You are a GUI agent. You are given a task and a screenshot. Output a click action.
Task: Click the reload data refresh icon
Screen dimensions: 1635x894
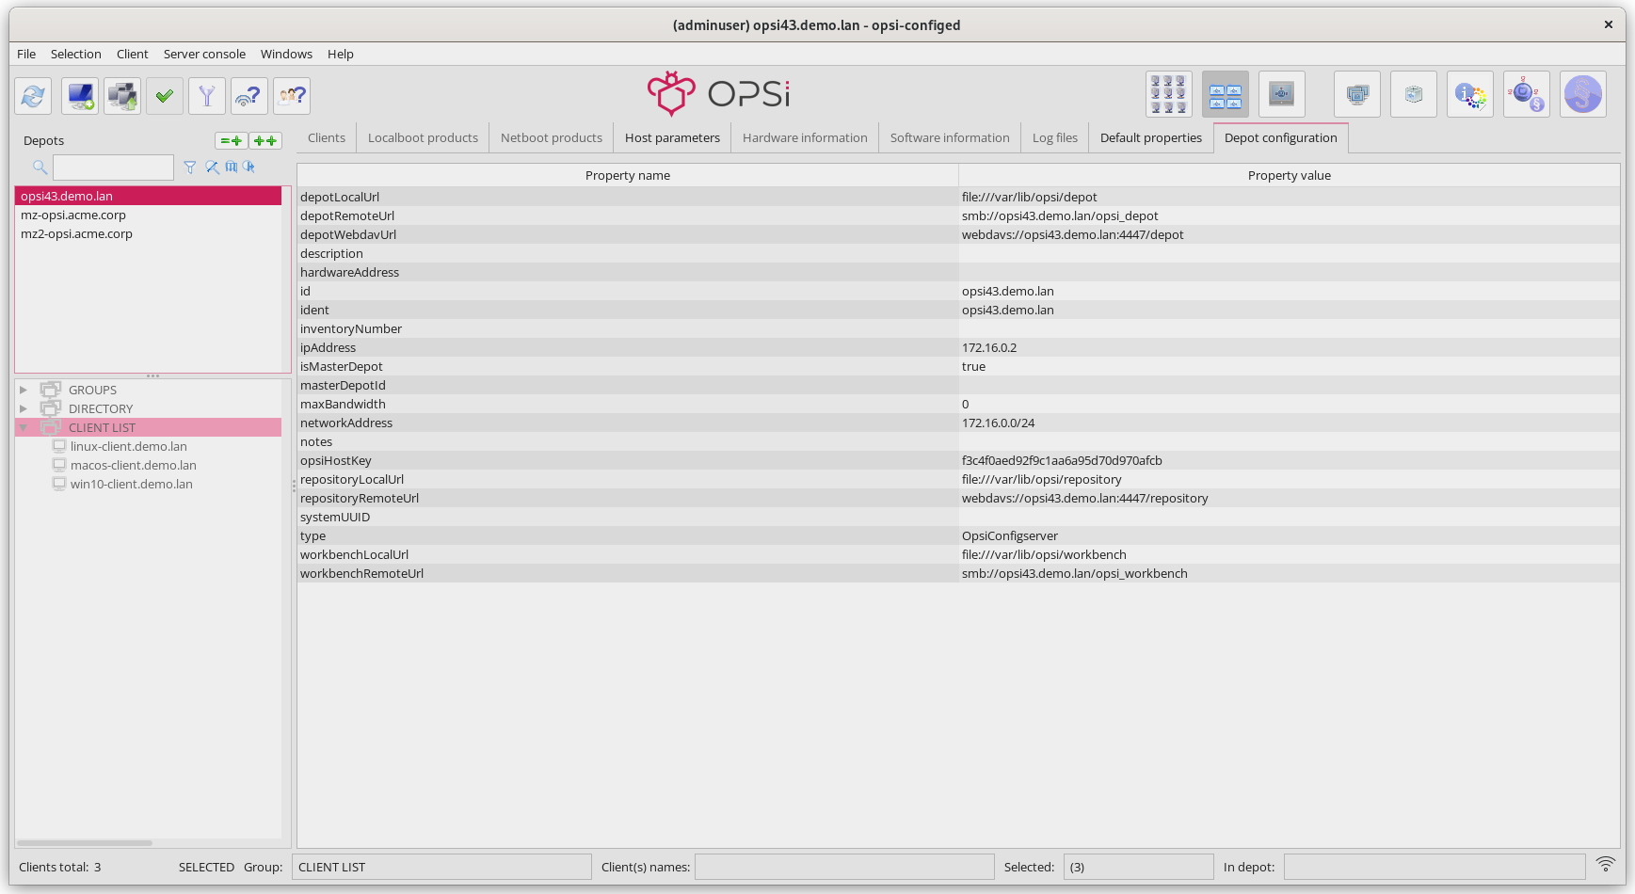[x=33, y=96]
